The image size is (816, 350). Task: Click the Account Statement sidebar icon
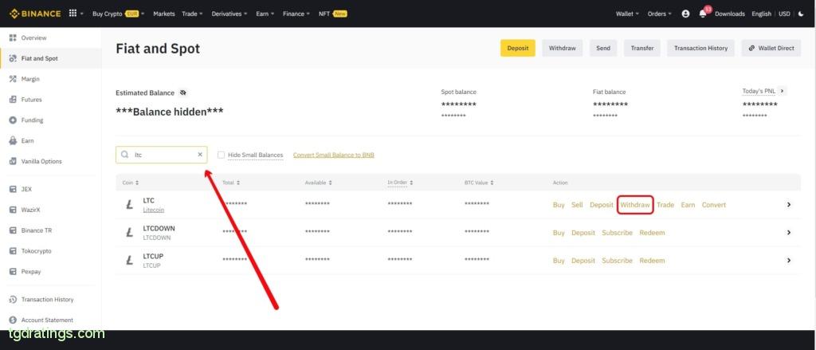coord(13,320)
